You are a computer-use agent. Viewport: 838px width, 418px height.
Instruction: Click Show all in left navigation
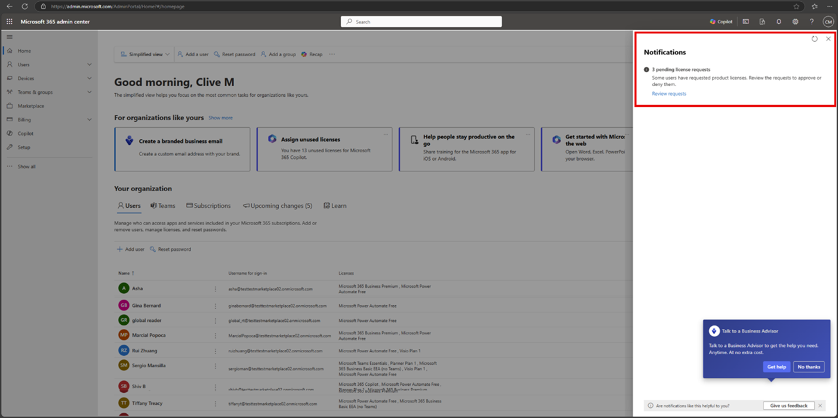(26, 166)
